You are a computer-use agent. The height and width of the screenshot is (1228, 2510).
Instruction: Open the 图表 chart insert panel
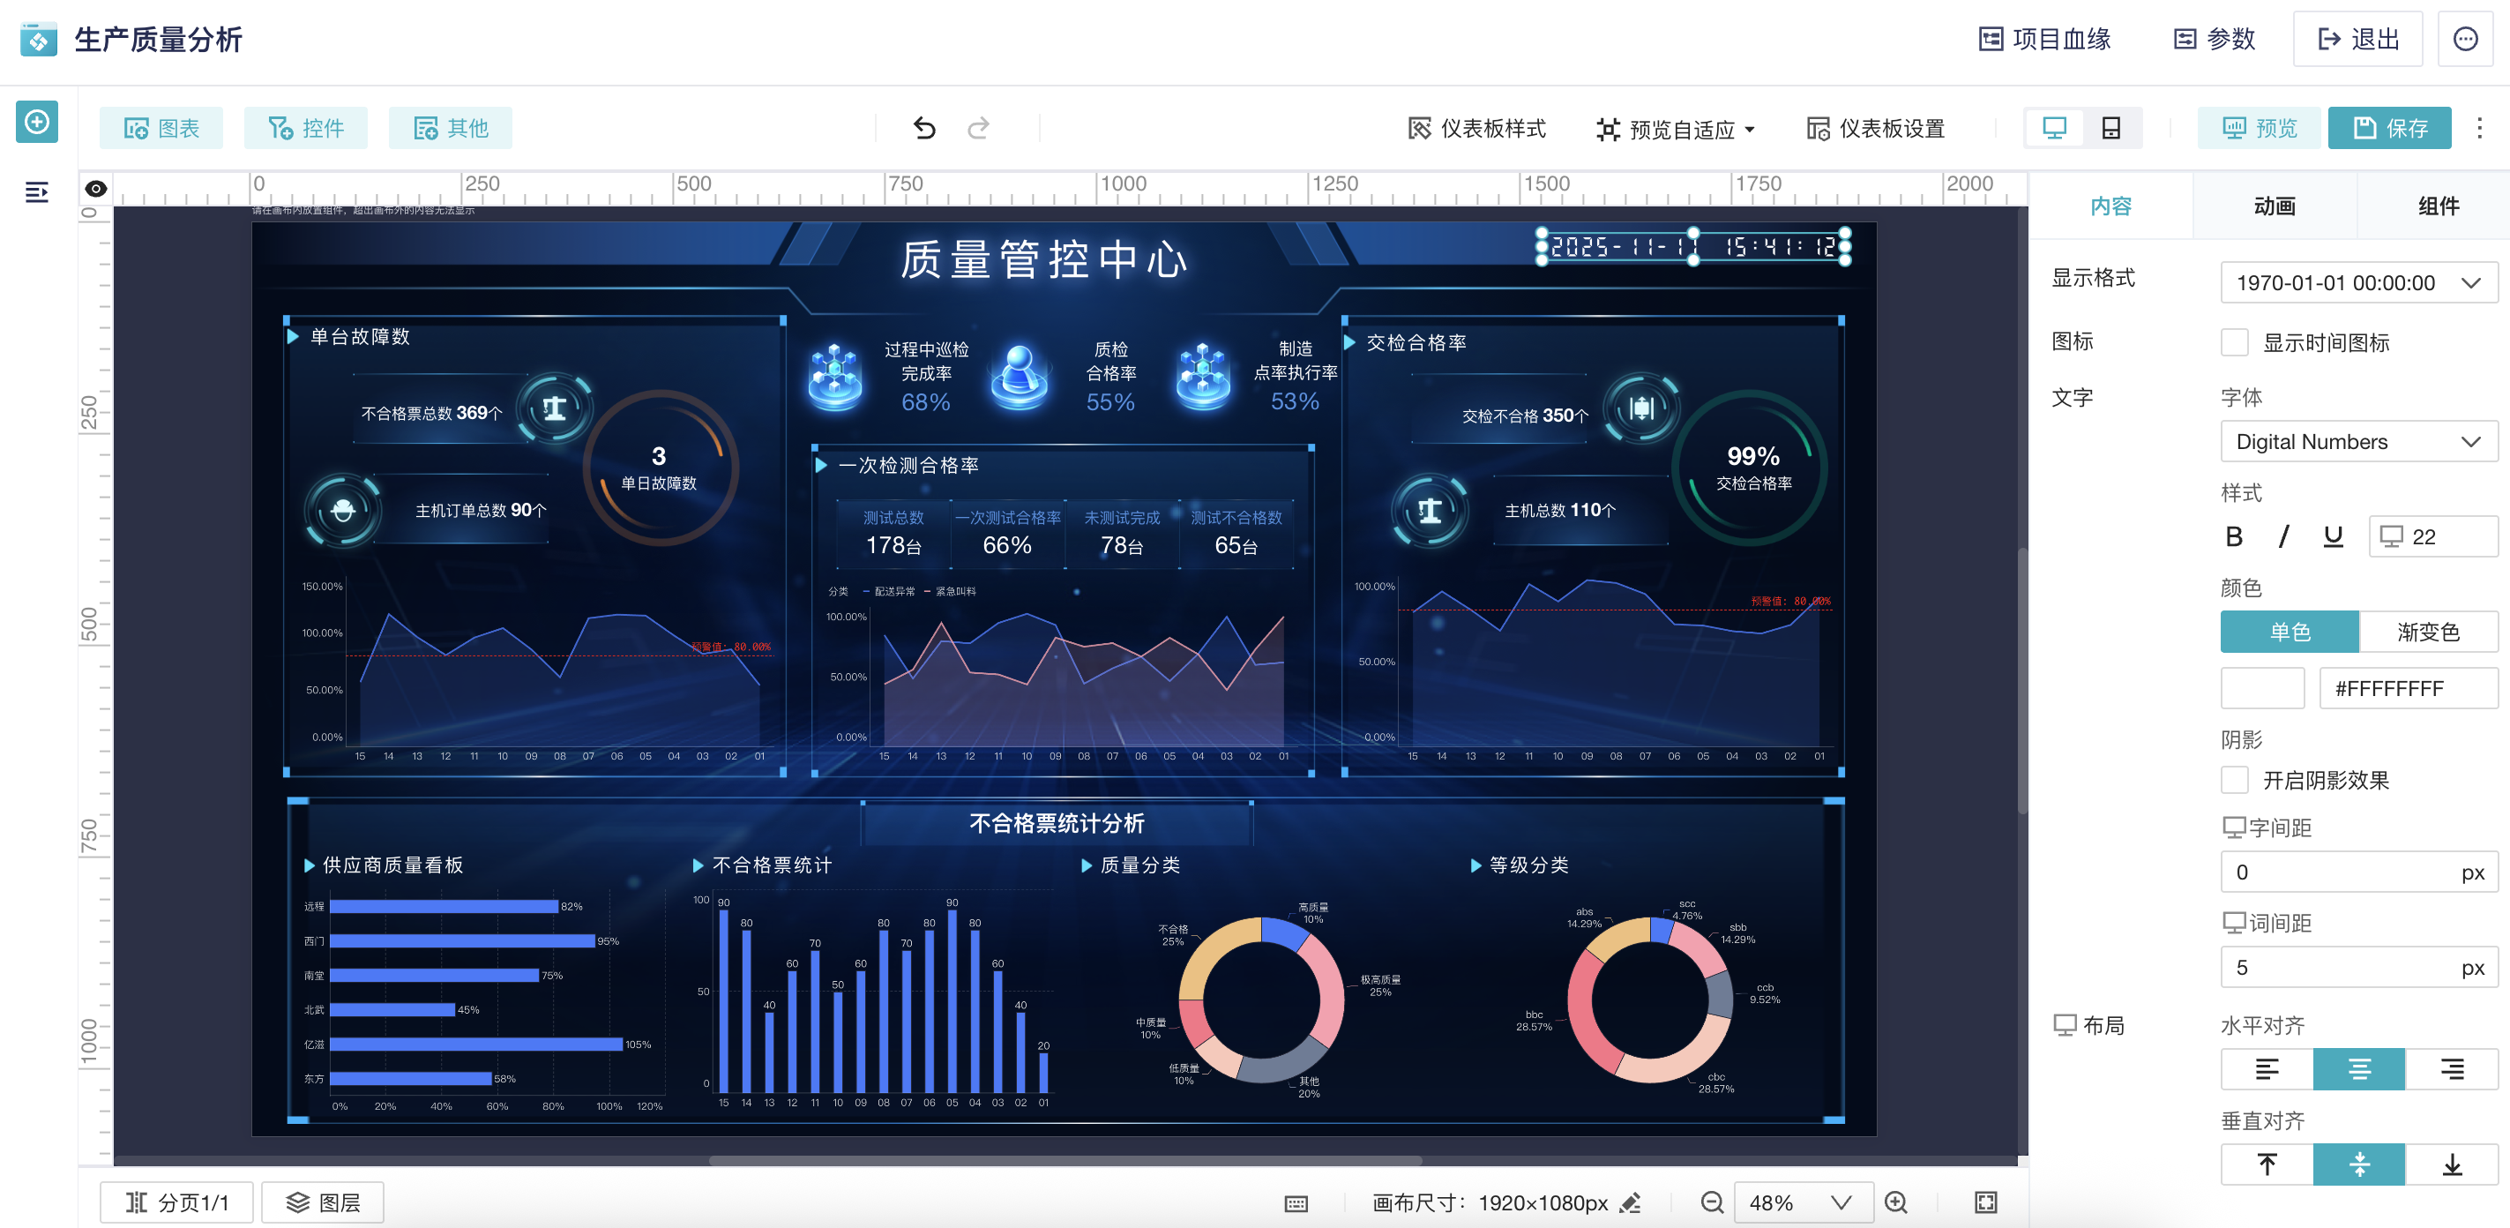point(161,128)
